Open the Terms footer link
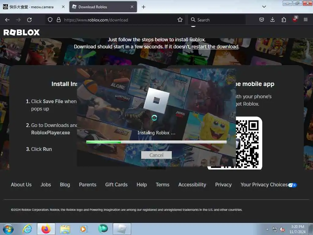 [x=163, y=185]
